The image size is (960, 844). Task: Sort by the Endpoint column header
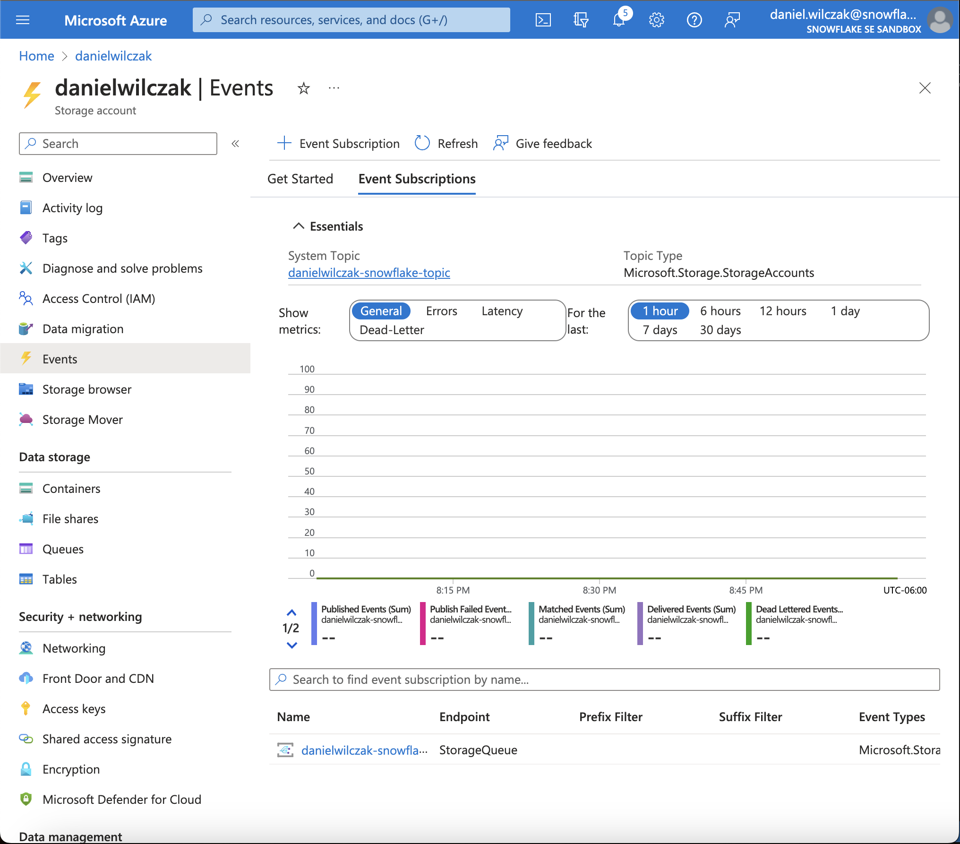464,717
